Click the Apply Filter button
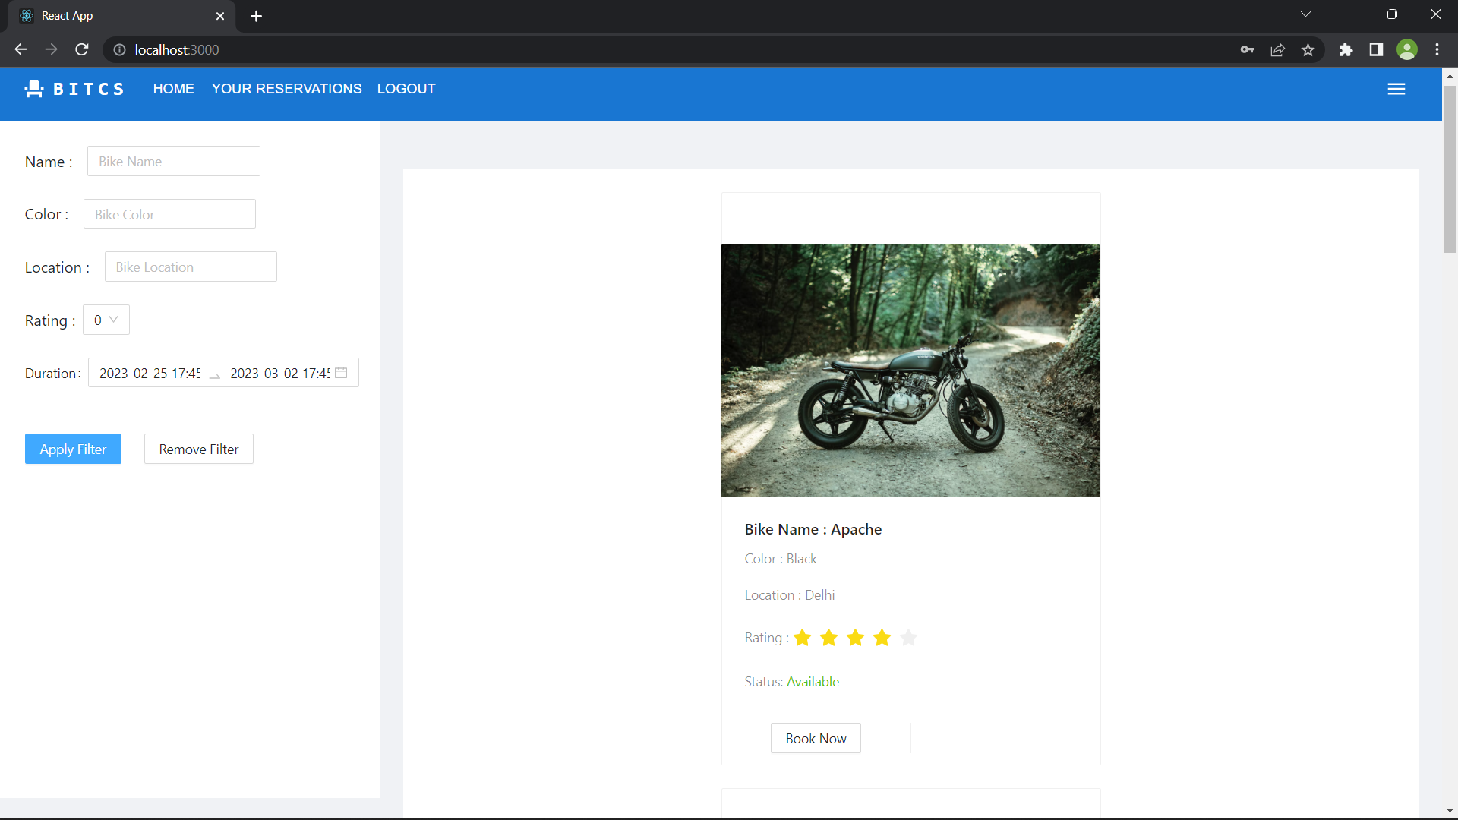Viewport: 1458px width, 820px height. [x=73, y=449]
